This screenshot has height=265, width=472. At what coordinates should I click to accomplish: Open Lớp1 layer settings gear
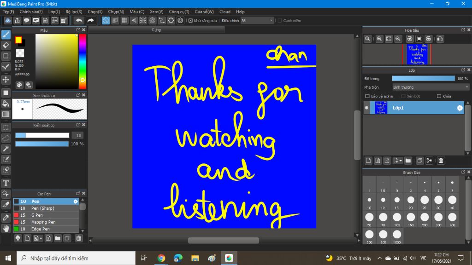[x=460, y=108]
